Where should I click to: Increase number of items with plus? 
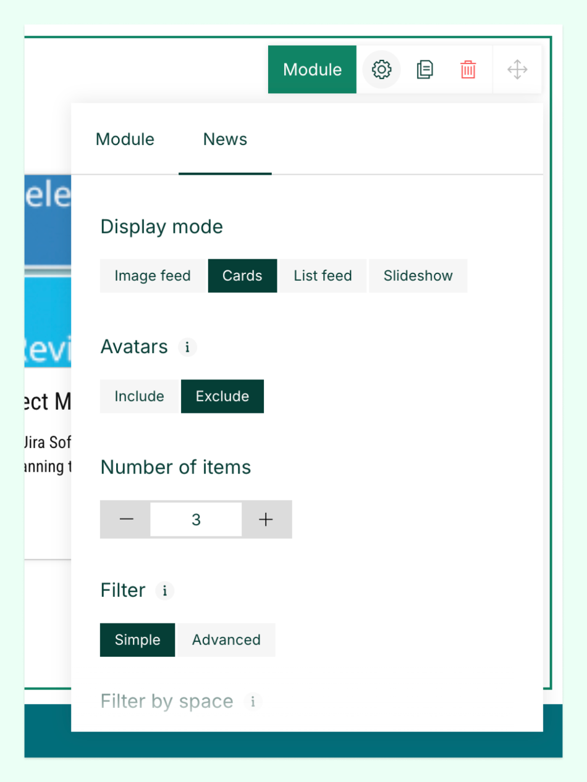pos(266,520)
